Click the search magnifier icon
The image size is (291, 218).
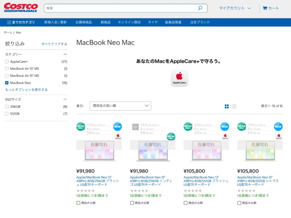pyautogui.click(x=200, y=8)
